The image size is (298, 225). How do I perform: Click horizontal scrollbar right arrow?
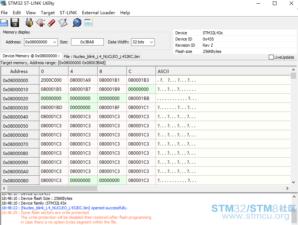[x=287, y=188]
